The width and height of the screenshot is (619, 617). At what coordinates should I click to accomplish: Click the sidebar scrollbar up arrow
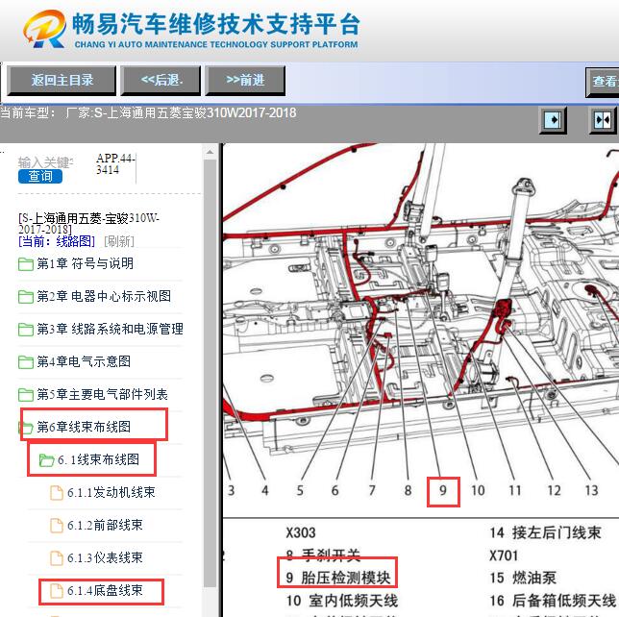210,152
